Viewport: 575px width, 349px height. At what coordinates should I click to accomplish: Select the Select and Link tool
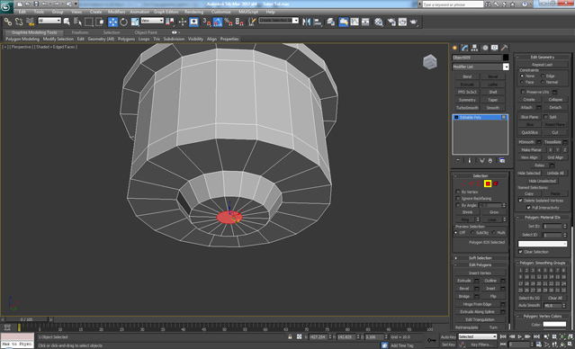tap(8, 22)
